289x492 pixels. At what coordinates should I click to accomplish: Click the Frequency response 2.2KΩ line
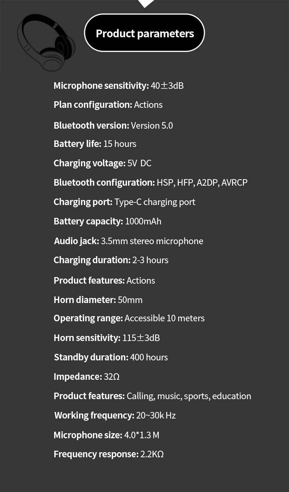point(108,454)
